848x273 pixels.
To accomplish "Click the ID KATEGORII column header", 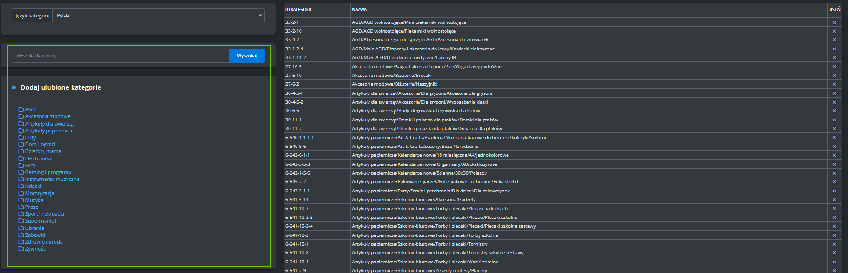I will pos(298,10).
